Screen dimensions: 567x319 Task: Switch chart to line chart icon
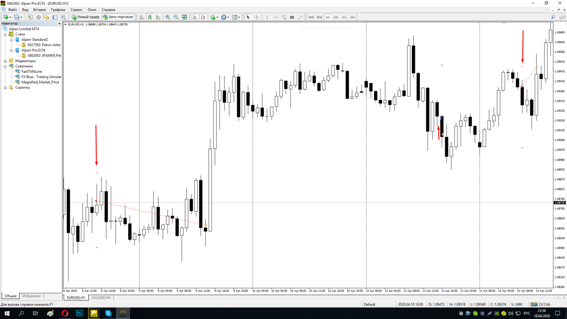[158, 17]
